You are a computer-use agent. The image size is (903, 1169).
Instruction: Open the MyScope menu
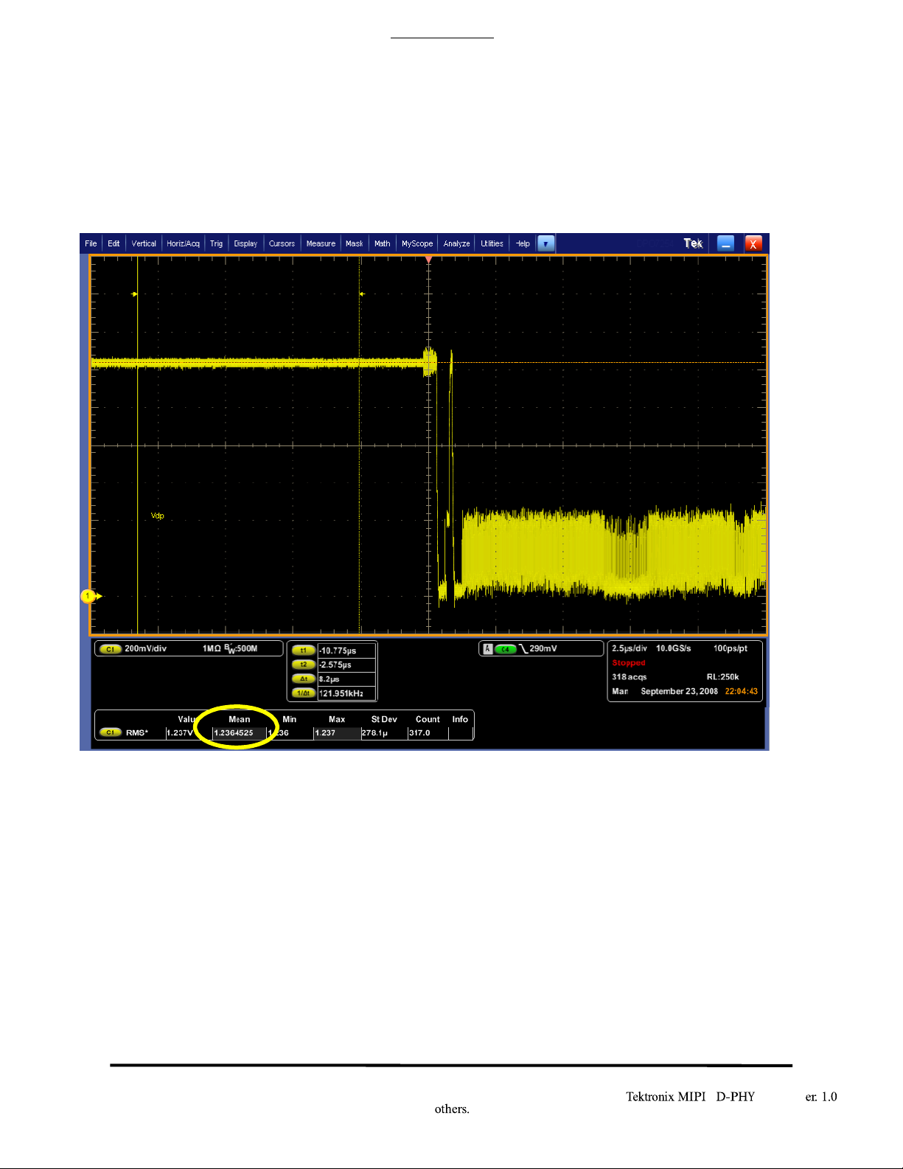click(417, 243)
